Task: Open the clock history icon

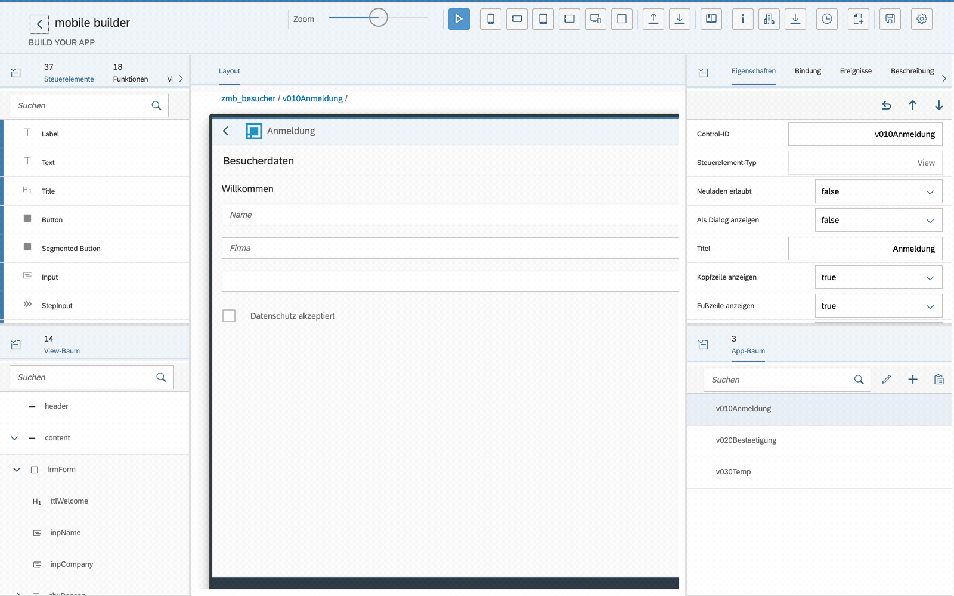Action: [827, 19]
